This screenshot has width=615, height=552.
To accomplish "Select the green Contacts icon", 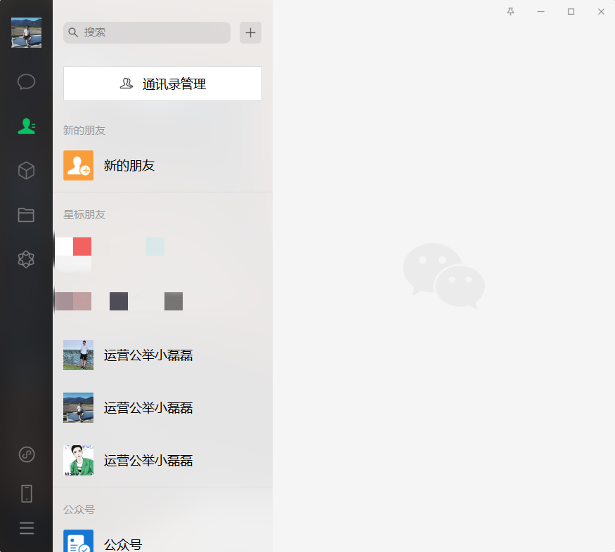I will tap(26, 126).
